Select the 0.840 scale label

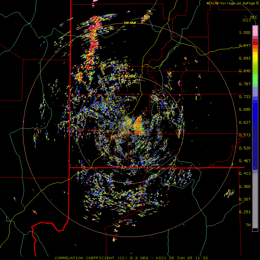(x=245, y=71)
